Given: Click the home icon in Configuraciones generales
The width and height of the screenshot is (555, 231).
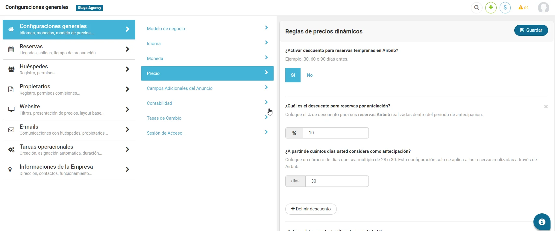Looking at the screenshot, I should [11, 29].
